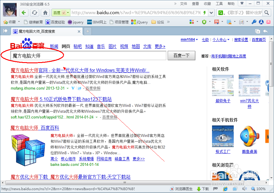Click the browser address bar URL field
This screenshot has height=193, width=274.
[136, 12]
